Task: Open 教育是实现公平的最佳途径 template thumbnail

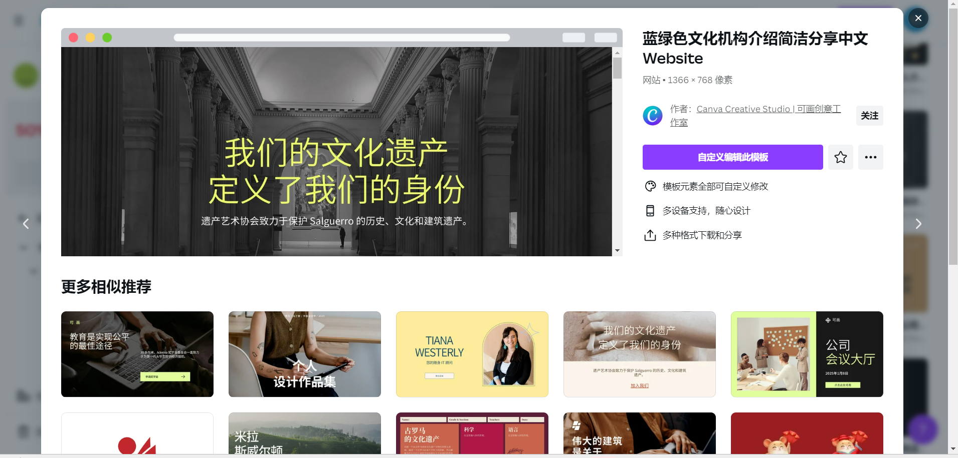Action: click(x=137, y=354)
